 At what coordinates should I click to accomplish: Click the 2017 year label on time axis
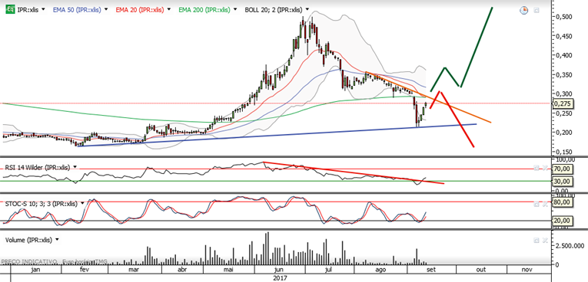(x=281, y=278)
